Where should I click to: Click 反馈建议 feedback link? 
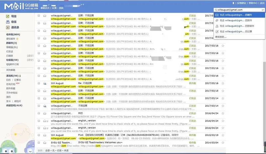[241, 3]
